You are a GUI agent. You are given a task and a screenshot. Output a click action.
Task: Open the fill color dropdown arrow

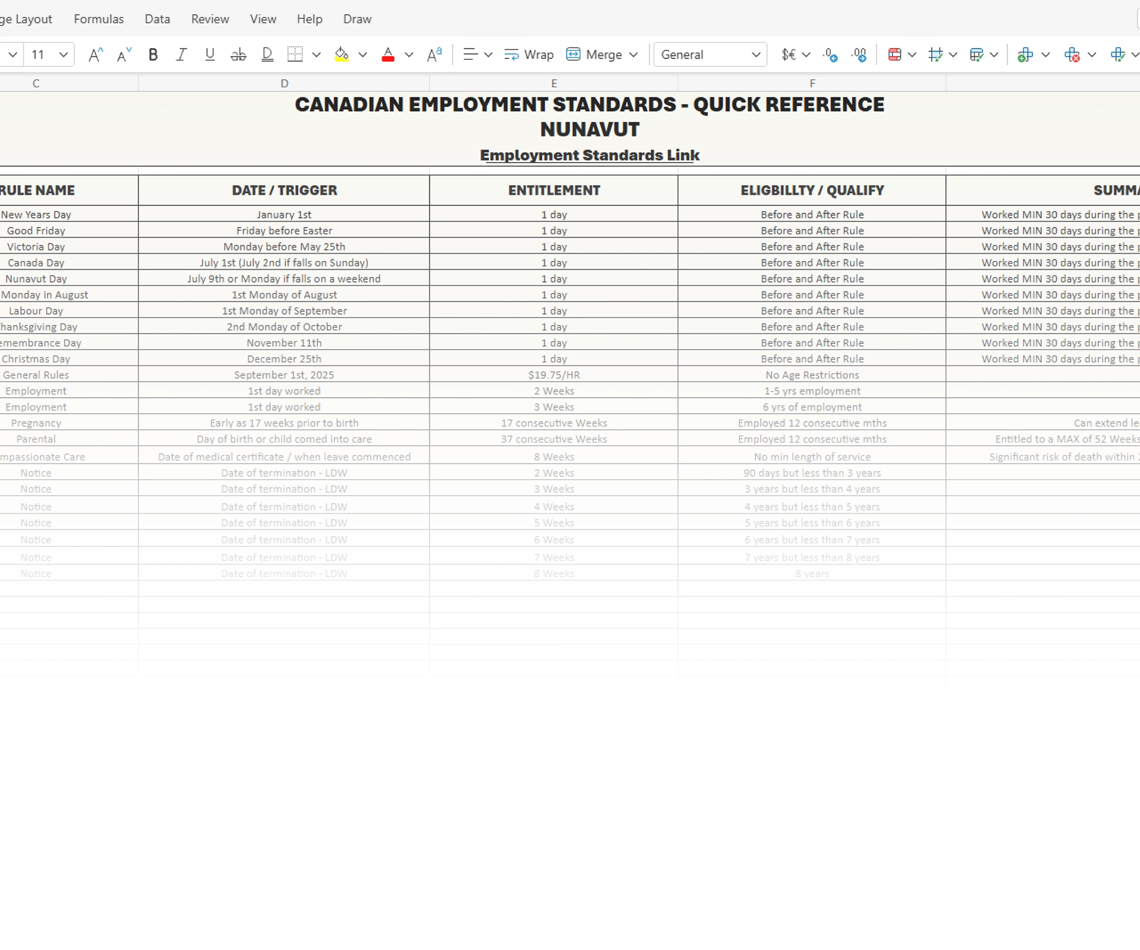(363, 55)
